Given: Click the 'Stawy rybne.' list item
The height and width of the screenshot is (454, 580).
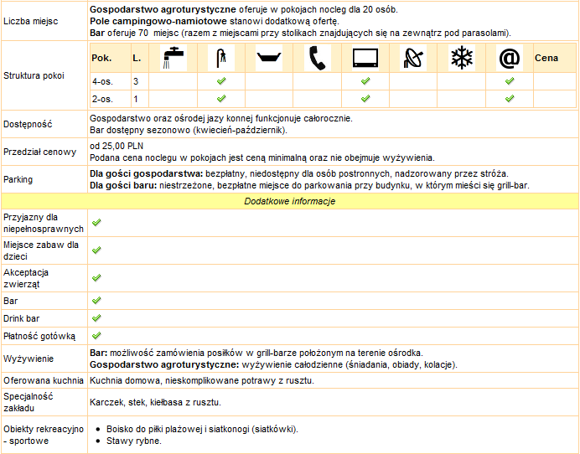Looking at the screenshot, I should pos(134,441).
